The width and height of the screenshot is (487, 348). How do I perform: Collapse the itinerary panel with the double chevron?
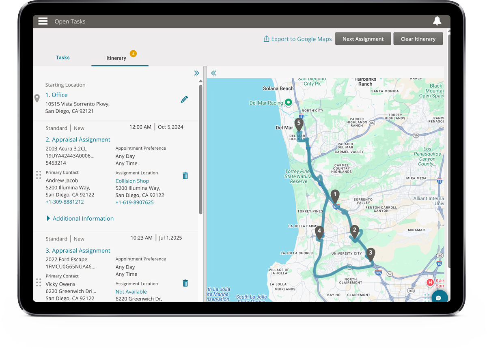pyautogui.click(x=196, y=73)
